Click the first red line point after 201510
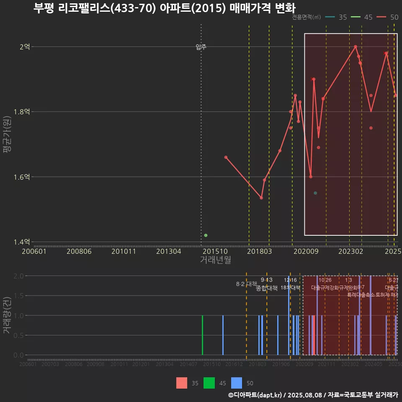The height and width of the screenshot is (402, 402). coord(226,157)
